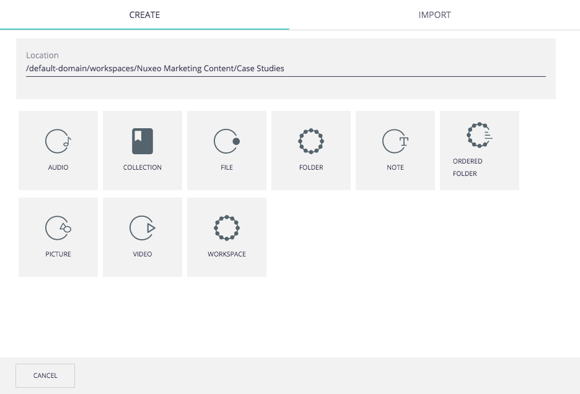This screenshot has height=394, width=580.
Task: Switch to the Import tab
Action: click(434, 15)
